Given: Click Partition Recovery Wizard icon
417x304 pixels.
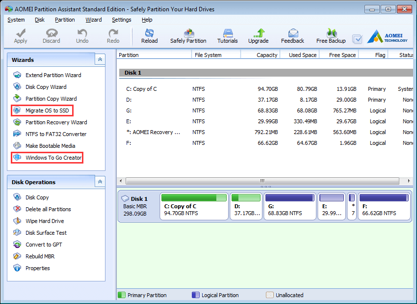Looking at the screenshot, I should point(17,122).
